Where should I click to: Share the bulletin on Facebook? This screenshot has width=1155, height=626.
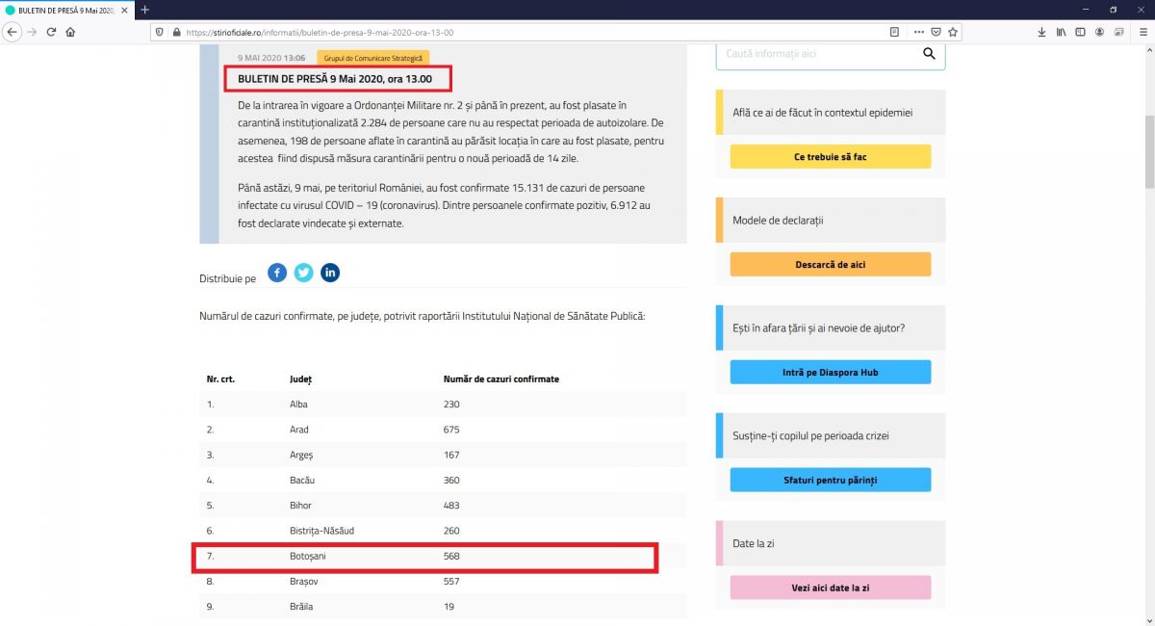[277, 273]
